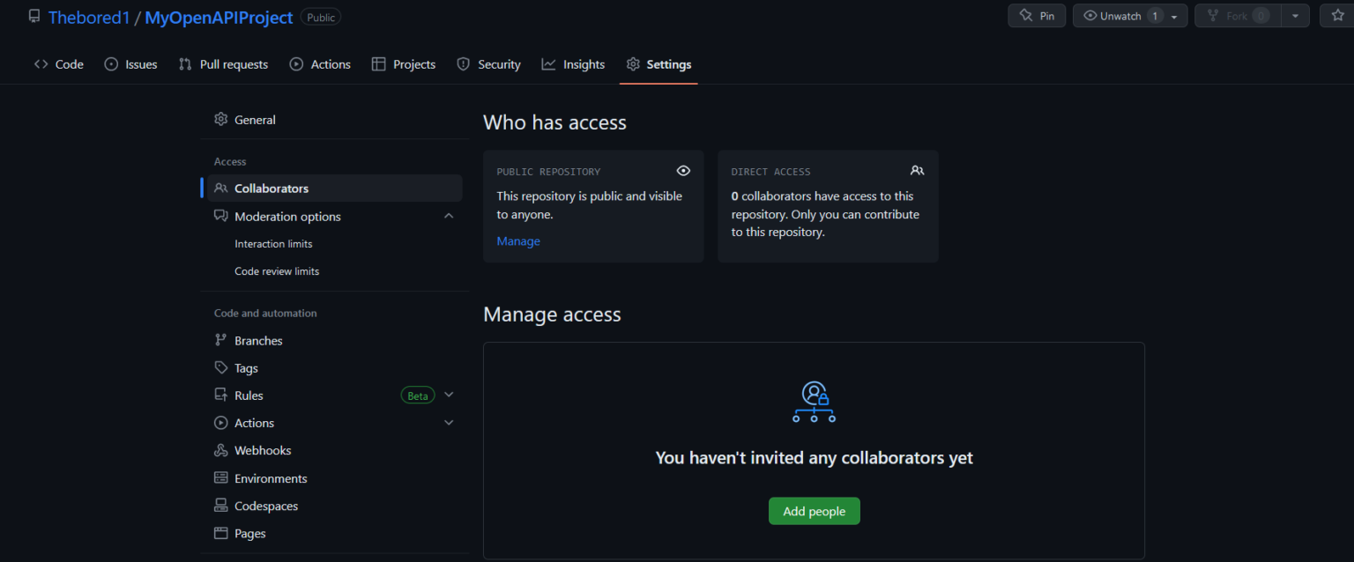Select the Code tab icon
The height and width of the screenshot is (562, 1354).
coord(41,63)
